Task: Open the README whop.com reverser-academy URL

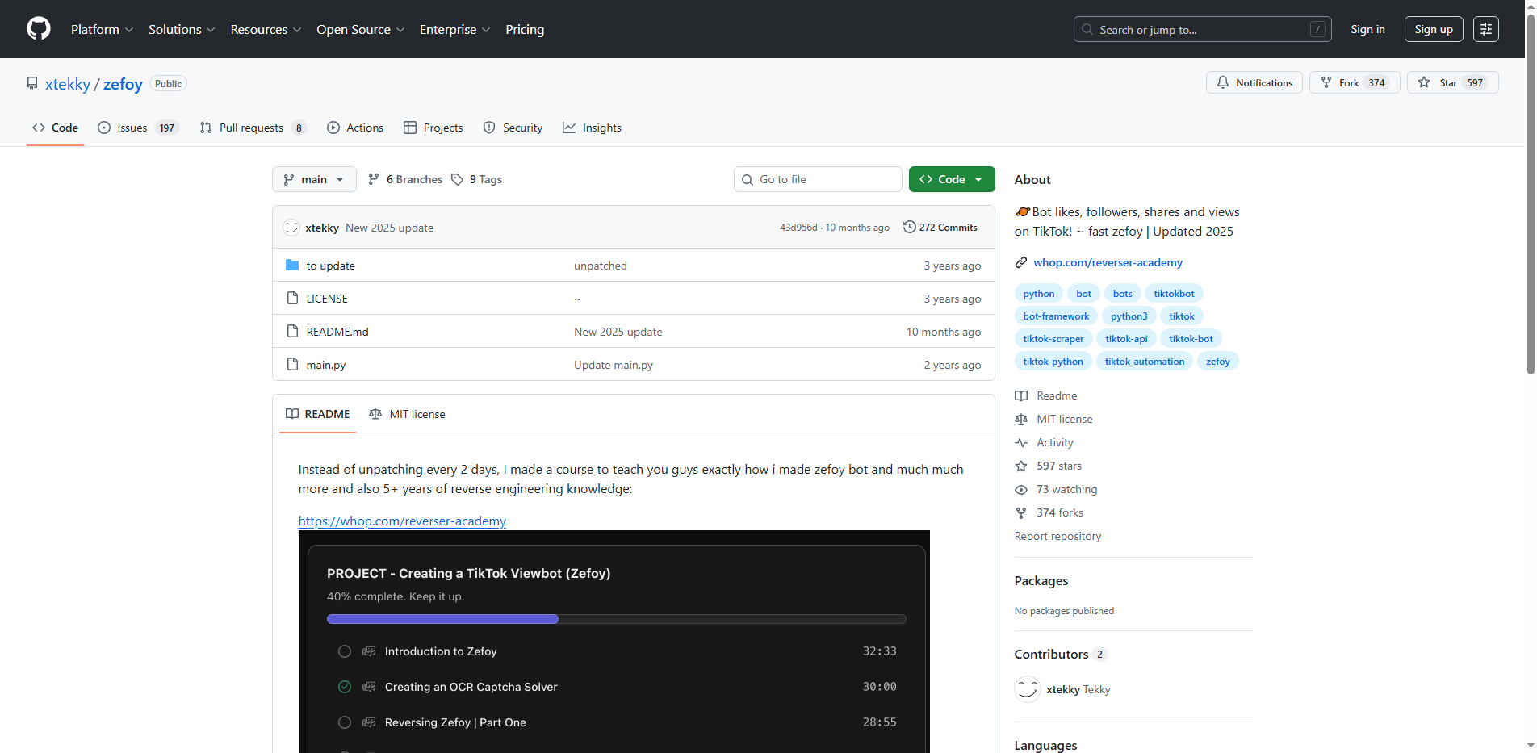Action: point(402,521)
